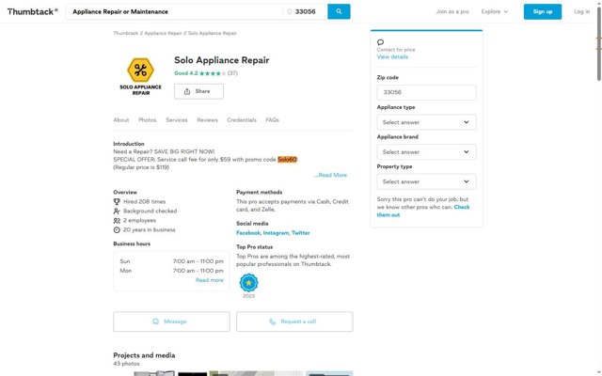Click the Solo60 promo code text
This screenshot has width=602, height=376.
[x=287, y=160]
